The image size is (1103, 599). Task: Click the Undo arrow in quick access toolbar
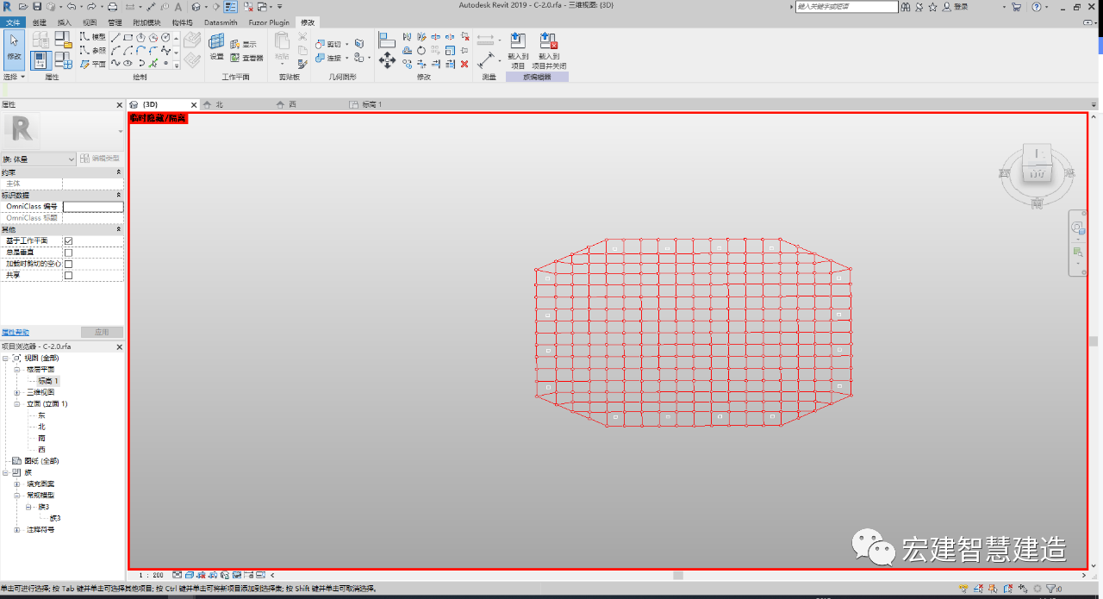(x=71, y=6)
